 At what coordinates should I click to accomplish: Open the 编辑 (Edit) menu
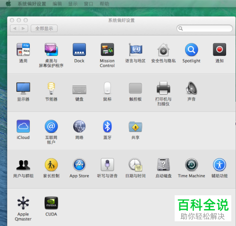(57, 4)
